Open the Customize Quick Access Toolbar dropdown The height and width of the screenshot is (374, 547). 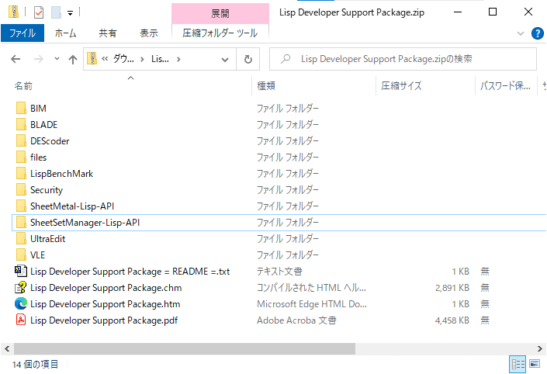70,13
